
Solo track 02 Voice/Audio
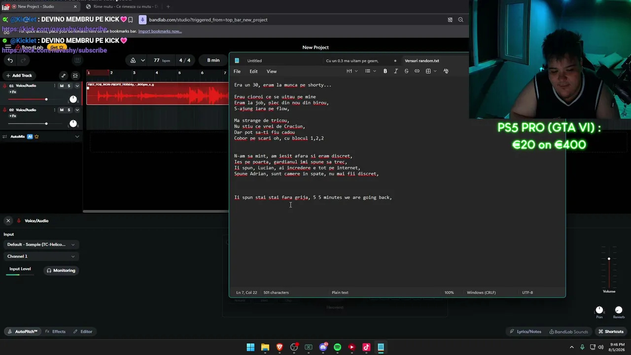(x=69, y=110)
